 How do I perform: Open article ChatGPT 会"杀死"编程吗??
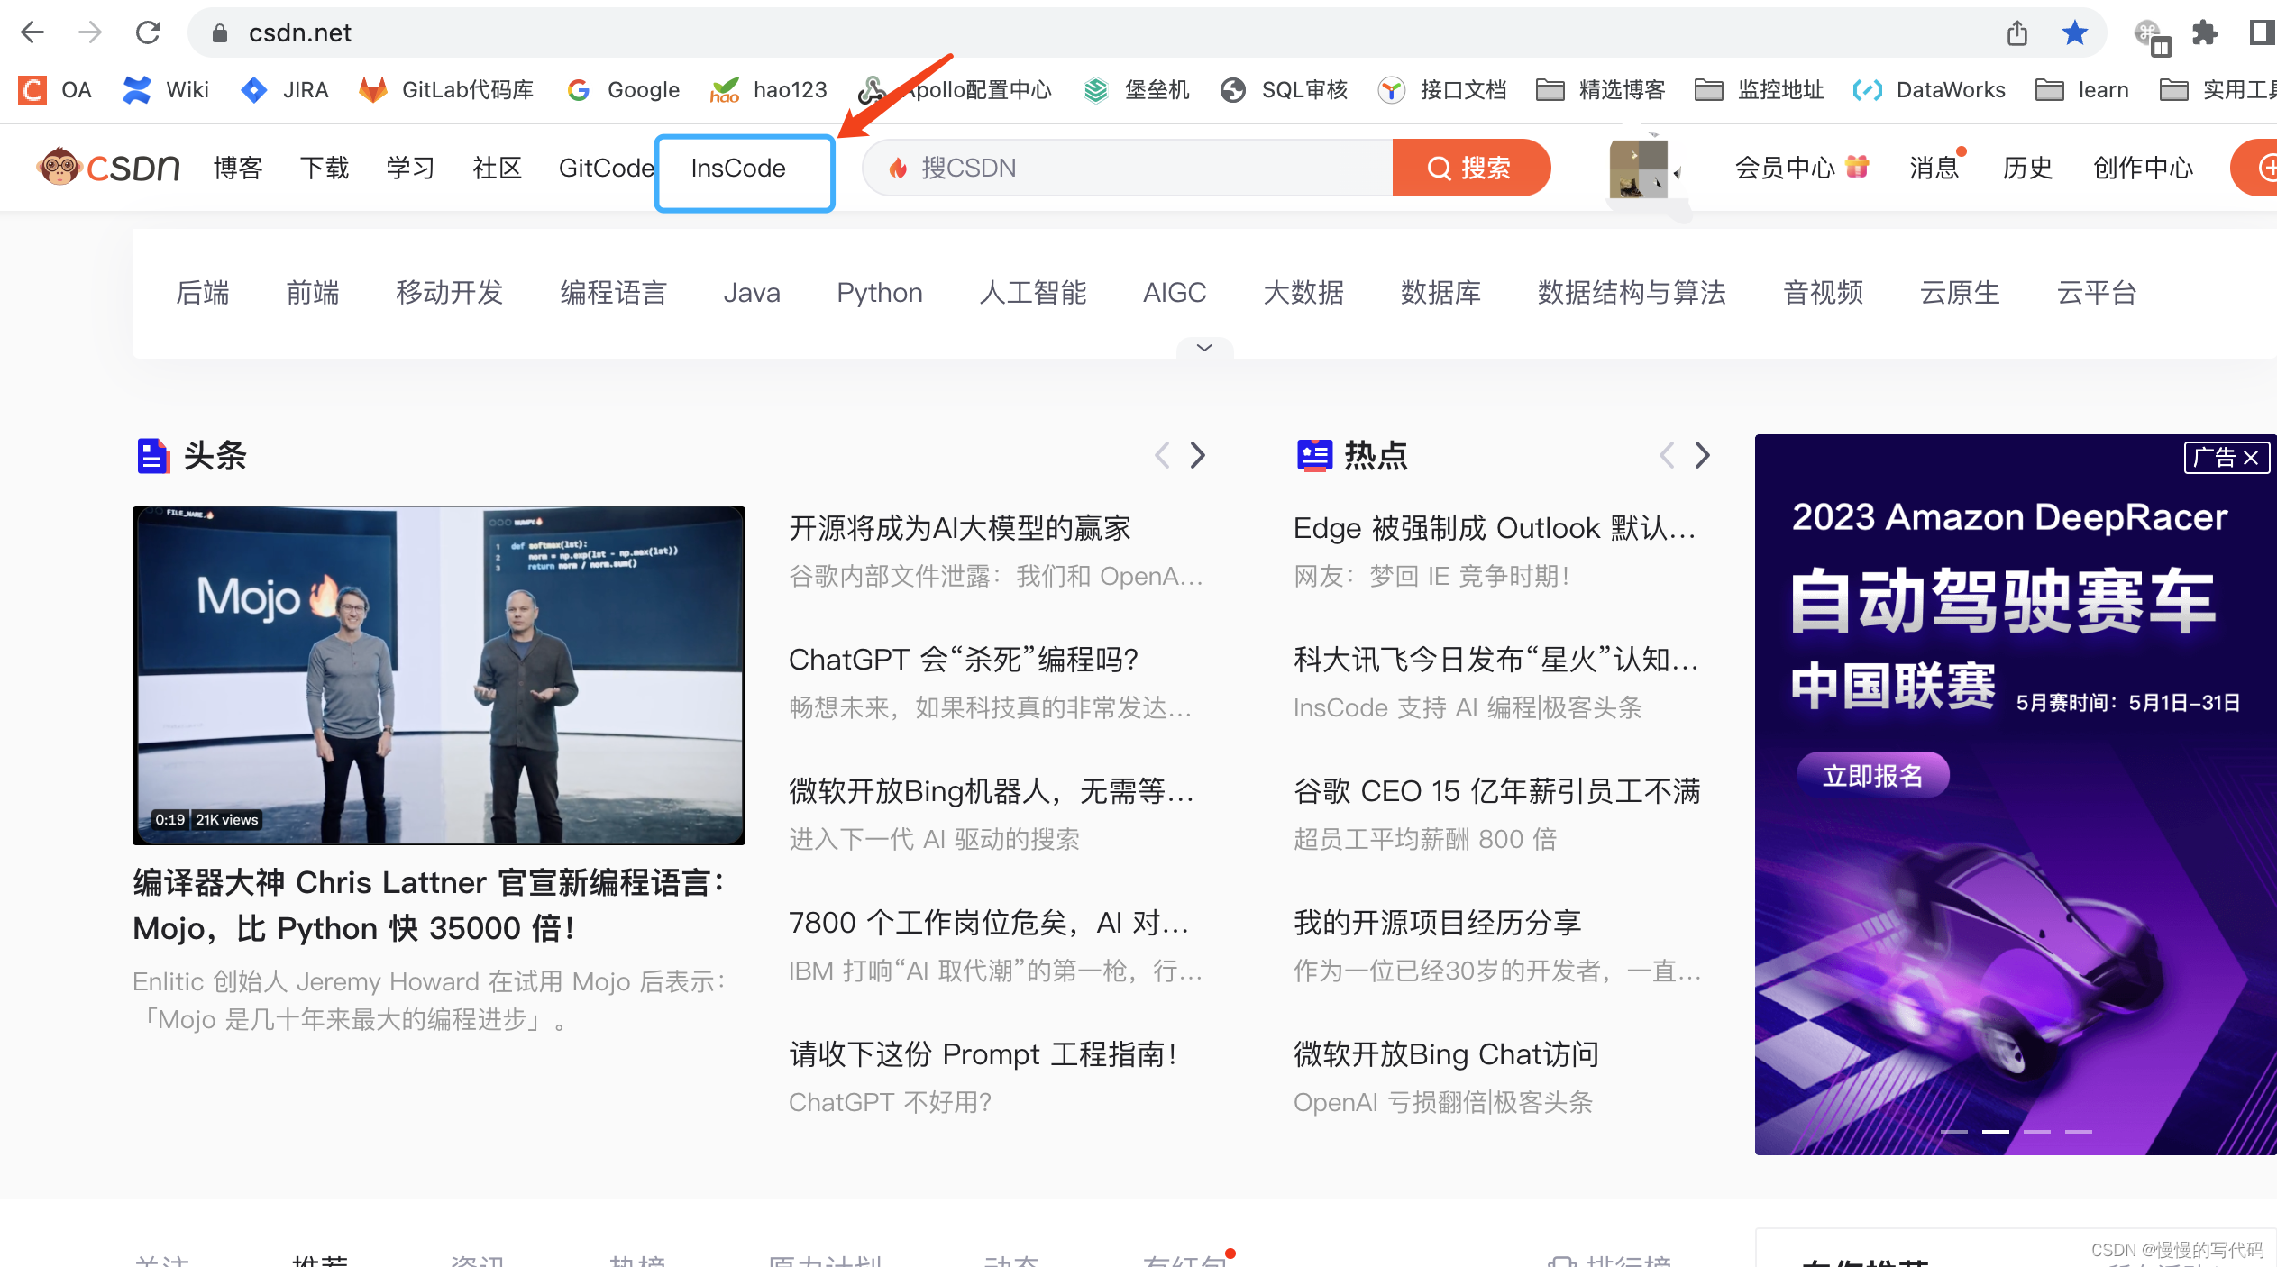click(x=964, y=660)
